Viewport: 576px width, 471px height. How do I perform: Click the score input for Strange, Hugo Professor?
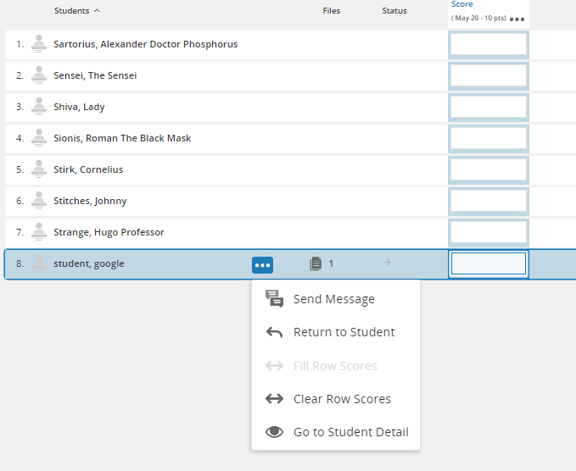pyautogui.click(x=488, y=232)
